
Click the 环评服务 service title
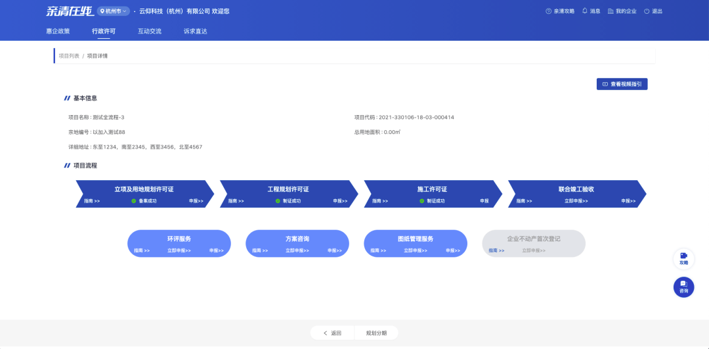(x=179, y=239)
